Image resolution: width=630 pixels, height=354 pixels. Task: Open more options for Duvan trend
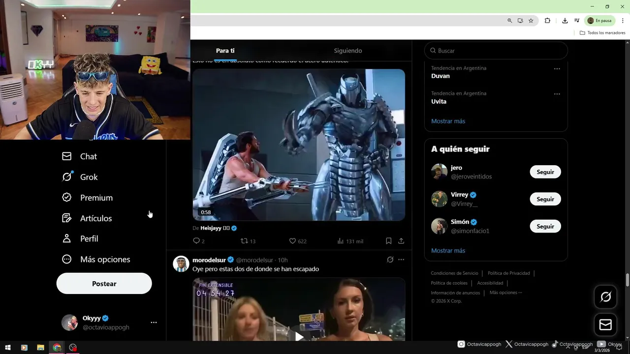coord(557,69)
